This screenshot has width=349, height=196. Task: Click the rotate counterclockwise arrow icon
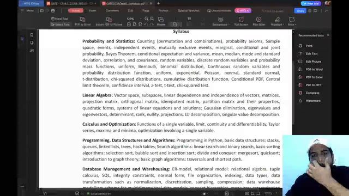point(146,24)
